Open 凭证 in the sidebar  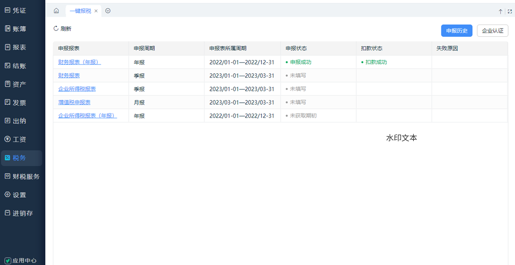(x=20, y=10)
